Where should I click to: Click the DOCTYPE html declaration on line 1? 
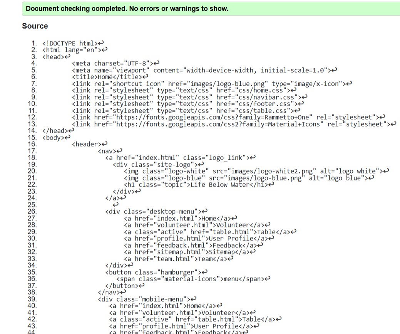click(71, 43)
